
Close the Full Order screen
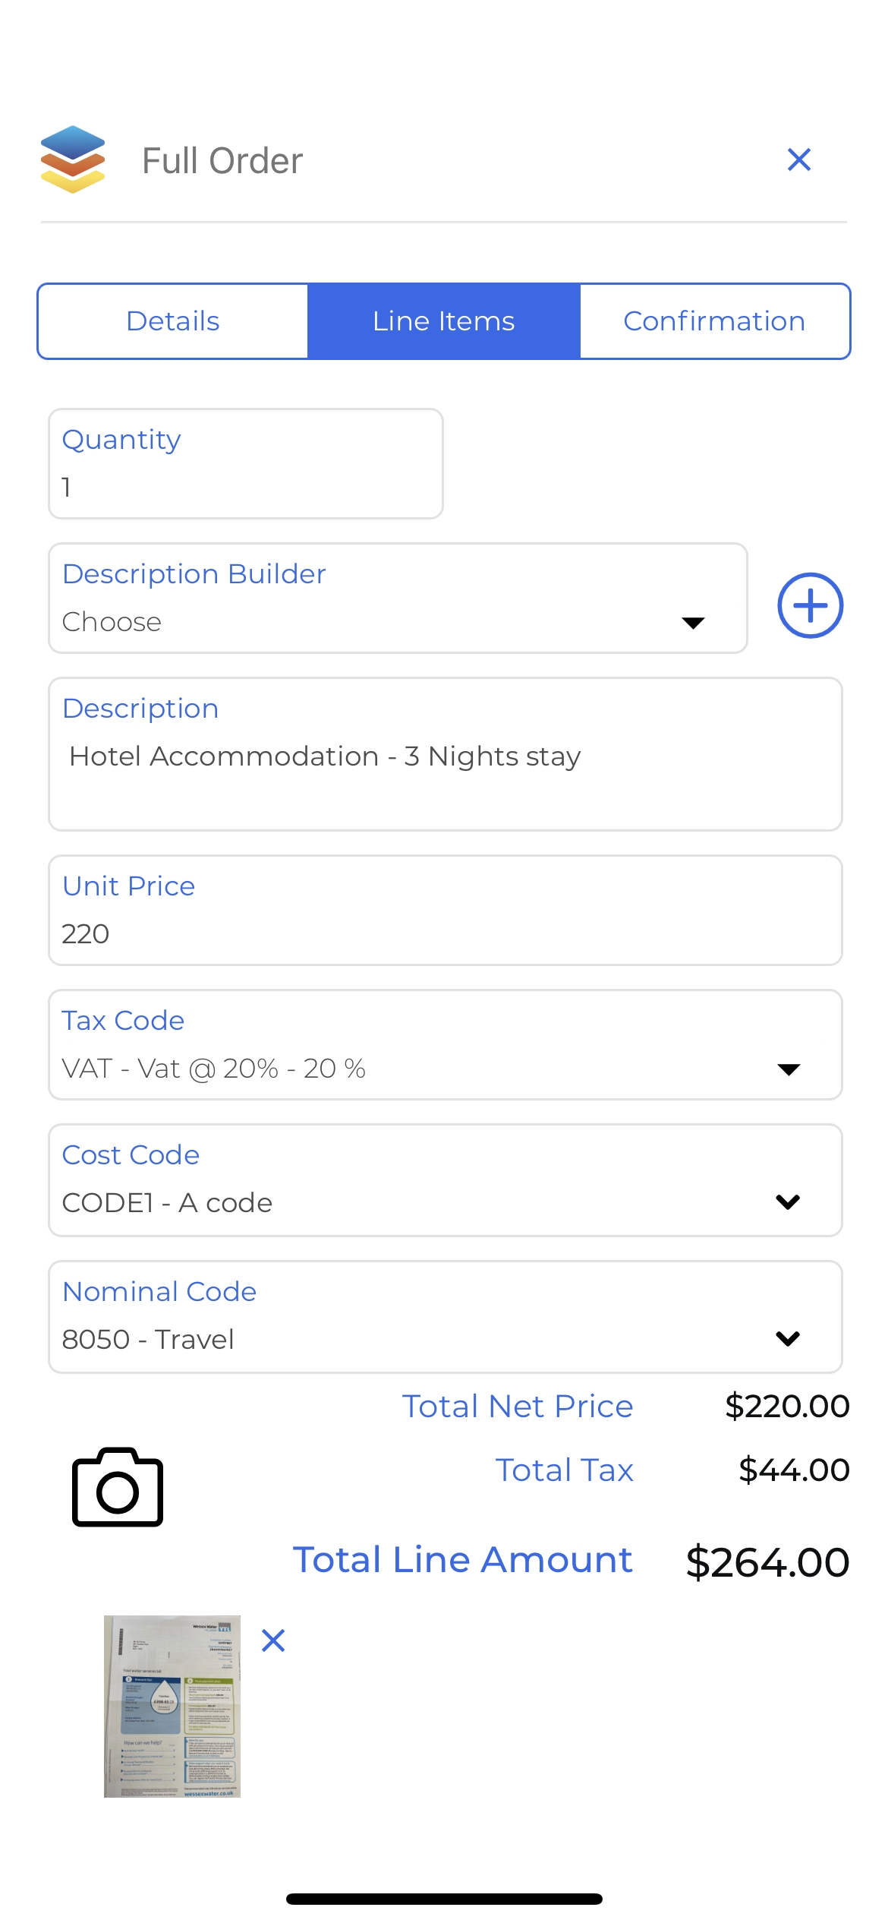click(x=799, y=159)
